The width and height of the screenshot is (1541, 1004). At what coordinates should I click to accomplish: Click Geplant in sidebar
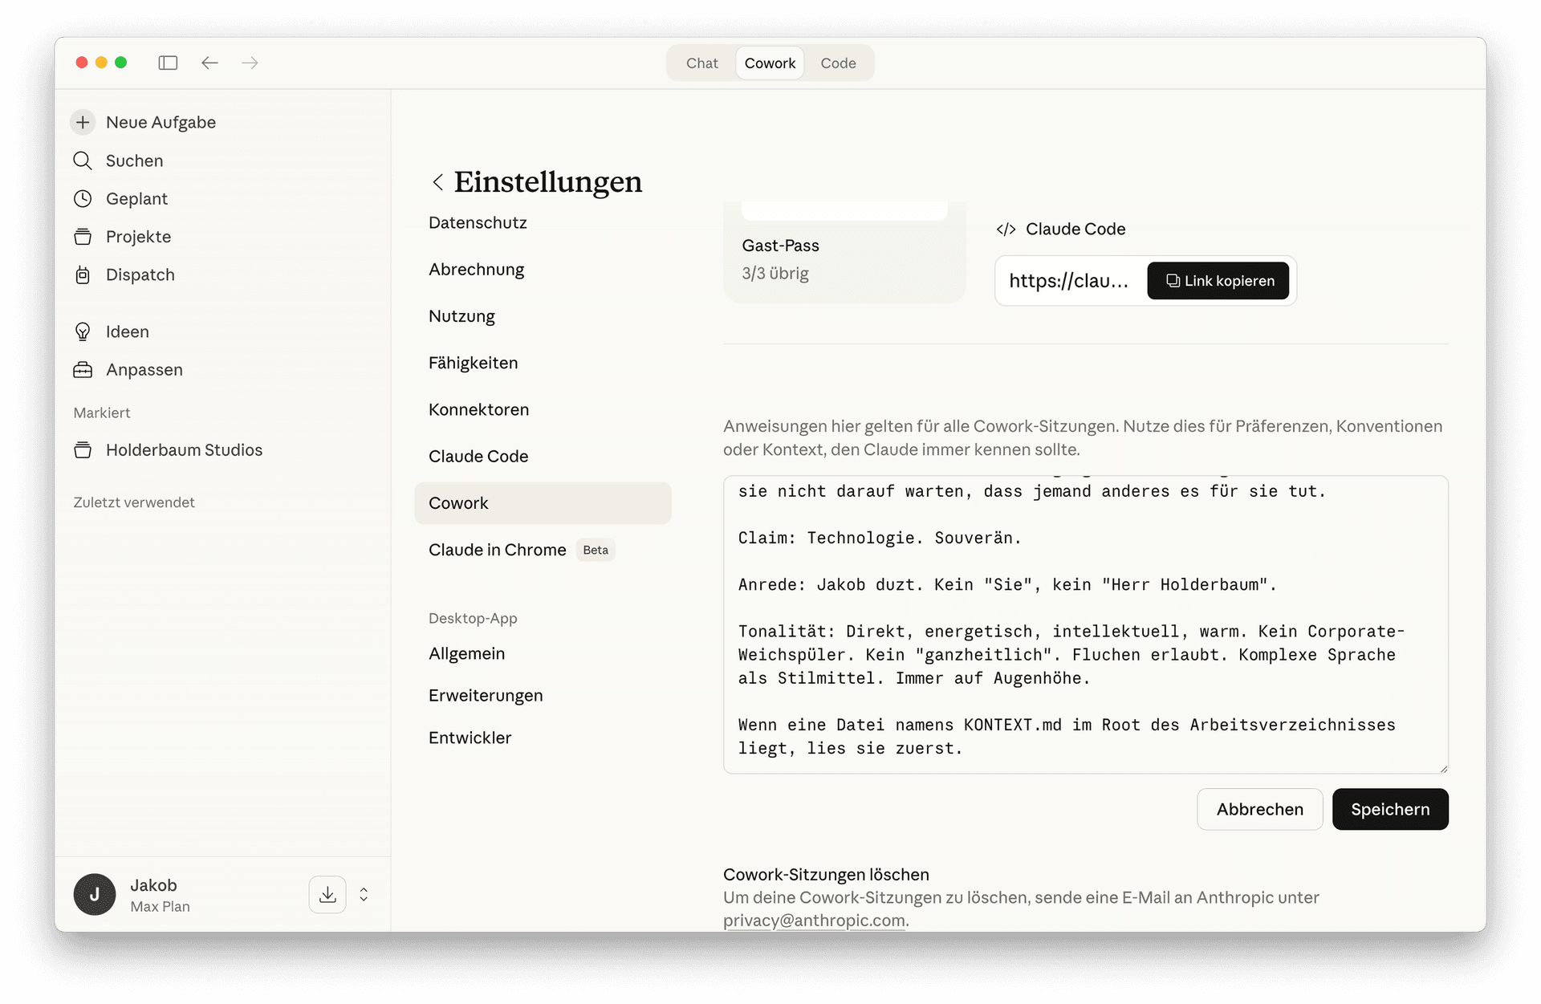pos(136,198)
